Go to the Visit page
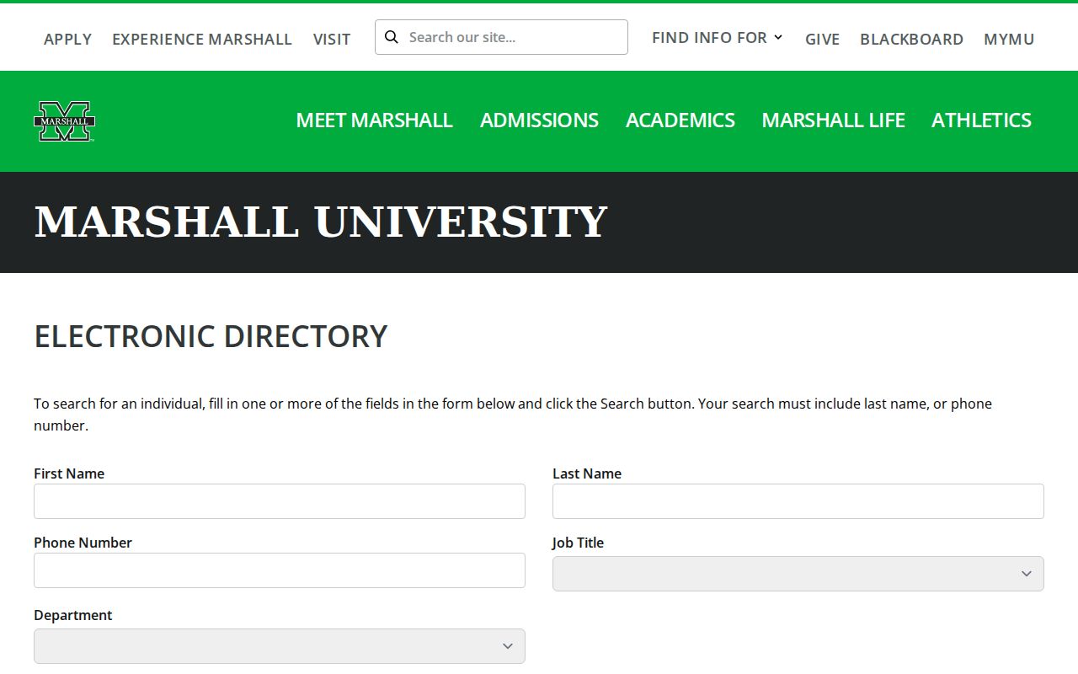Screen dimensions: 1078x674 (332, 39)
